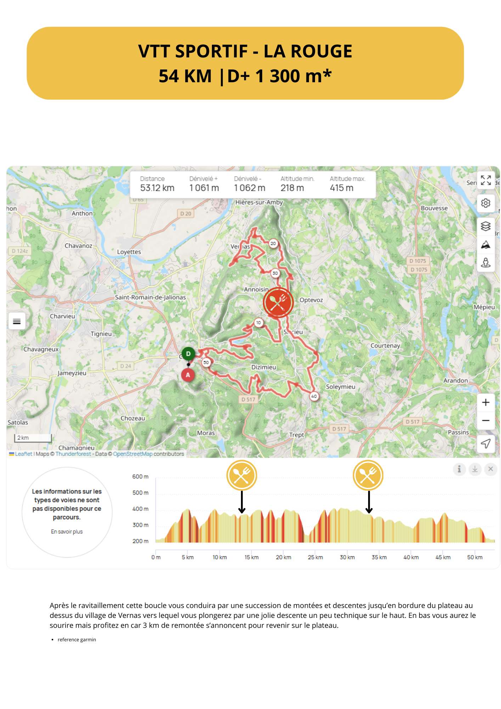Screen dimensions: 501x709
Task: Click the geolocation arrow icon
Action: [485, 443]
